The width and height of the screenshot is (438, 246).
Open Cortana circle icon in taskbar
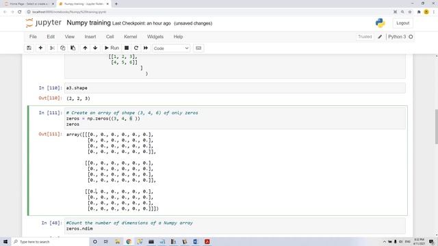[95, 241]
